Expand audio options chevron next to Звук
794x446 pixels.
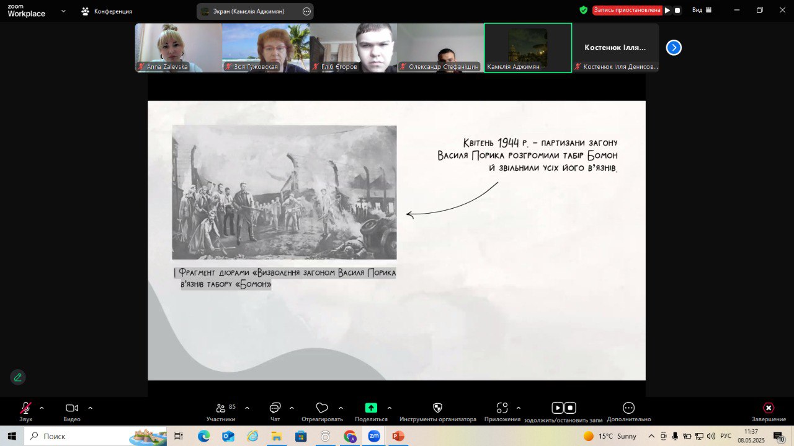click(x=42, y=408)
